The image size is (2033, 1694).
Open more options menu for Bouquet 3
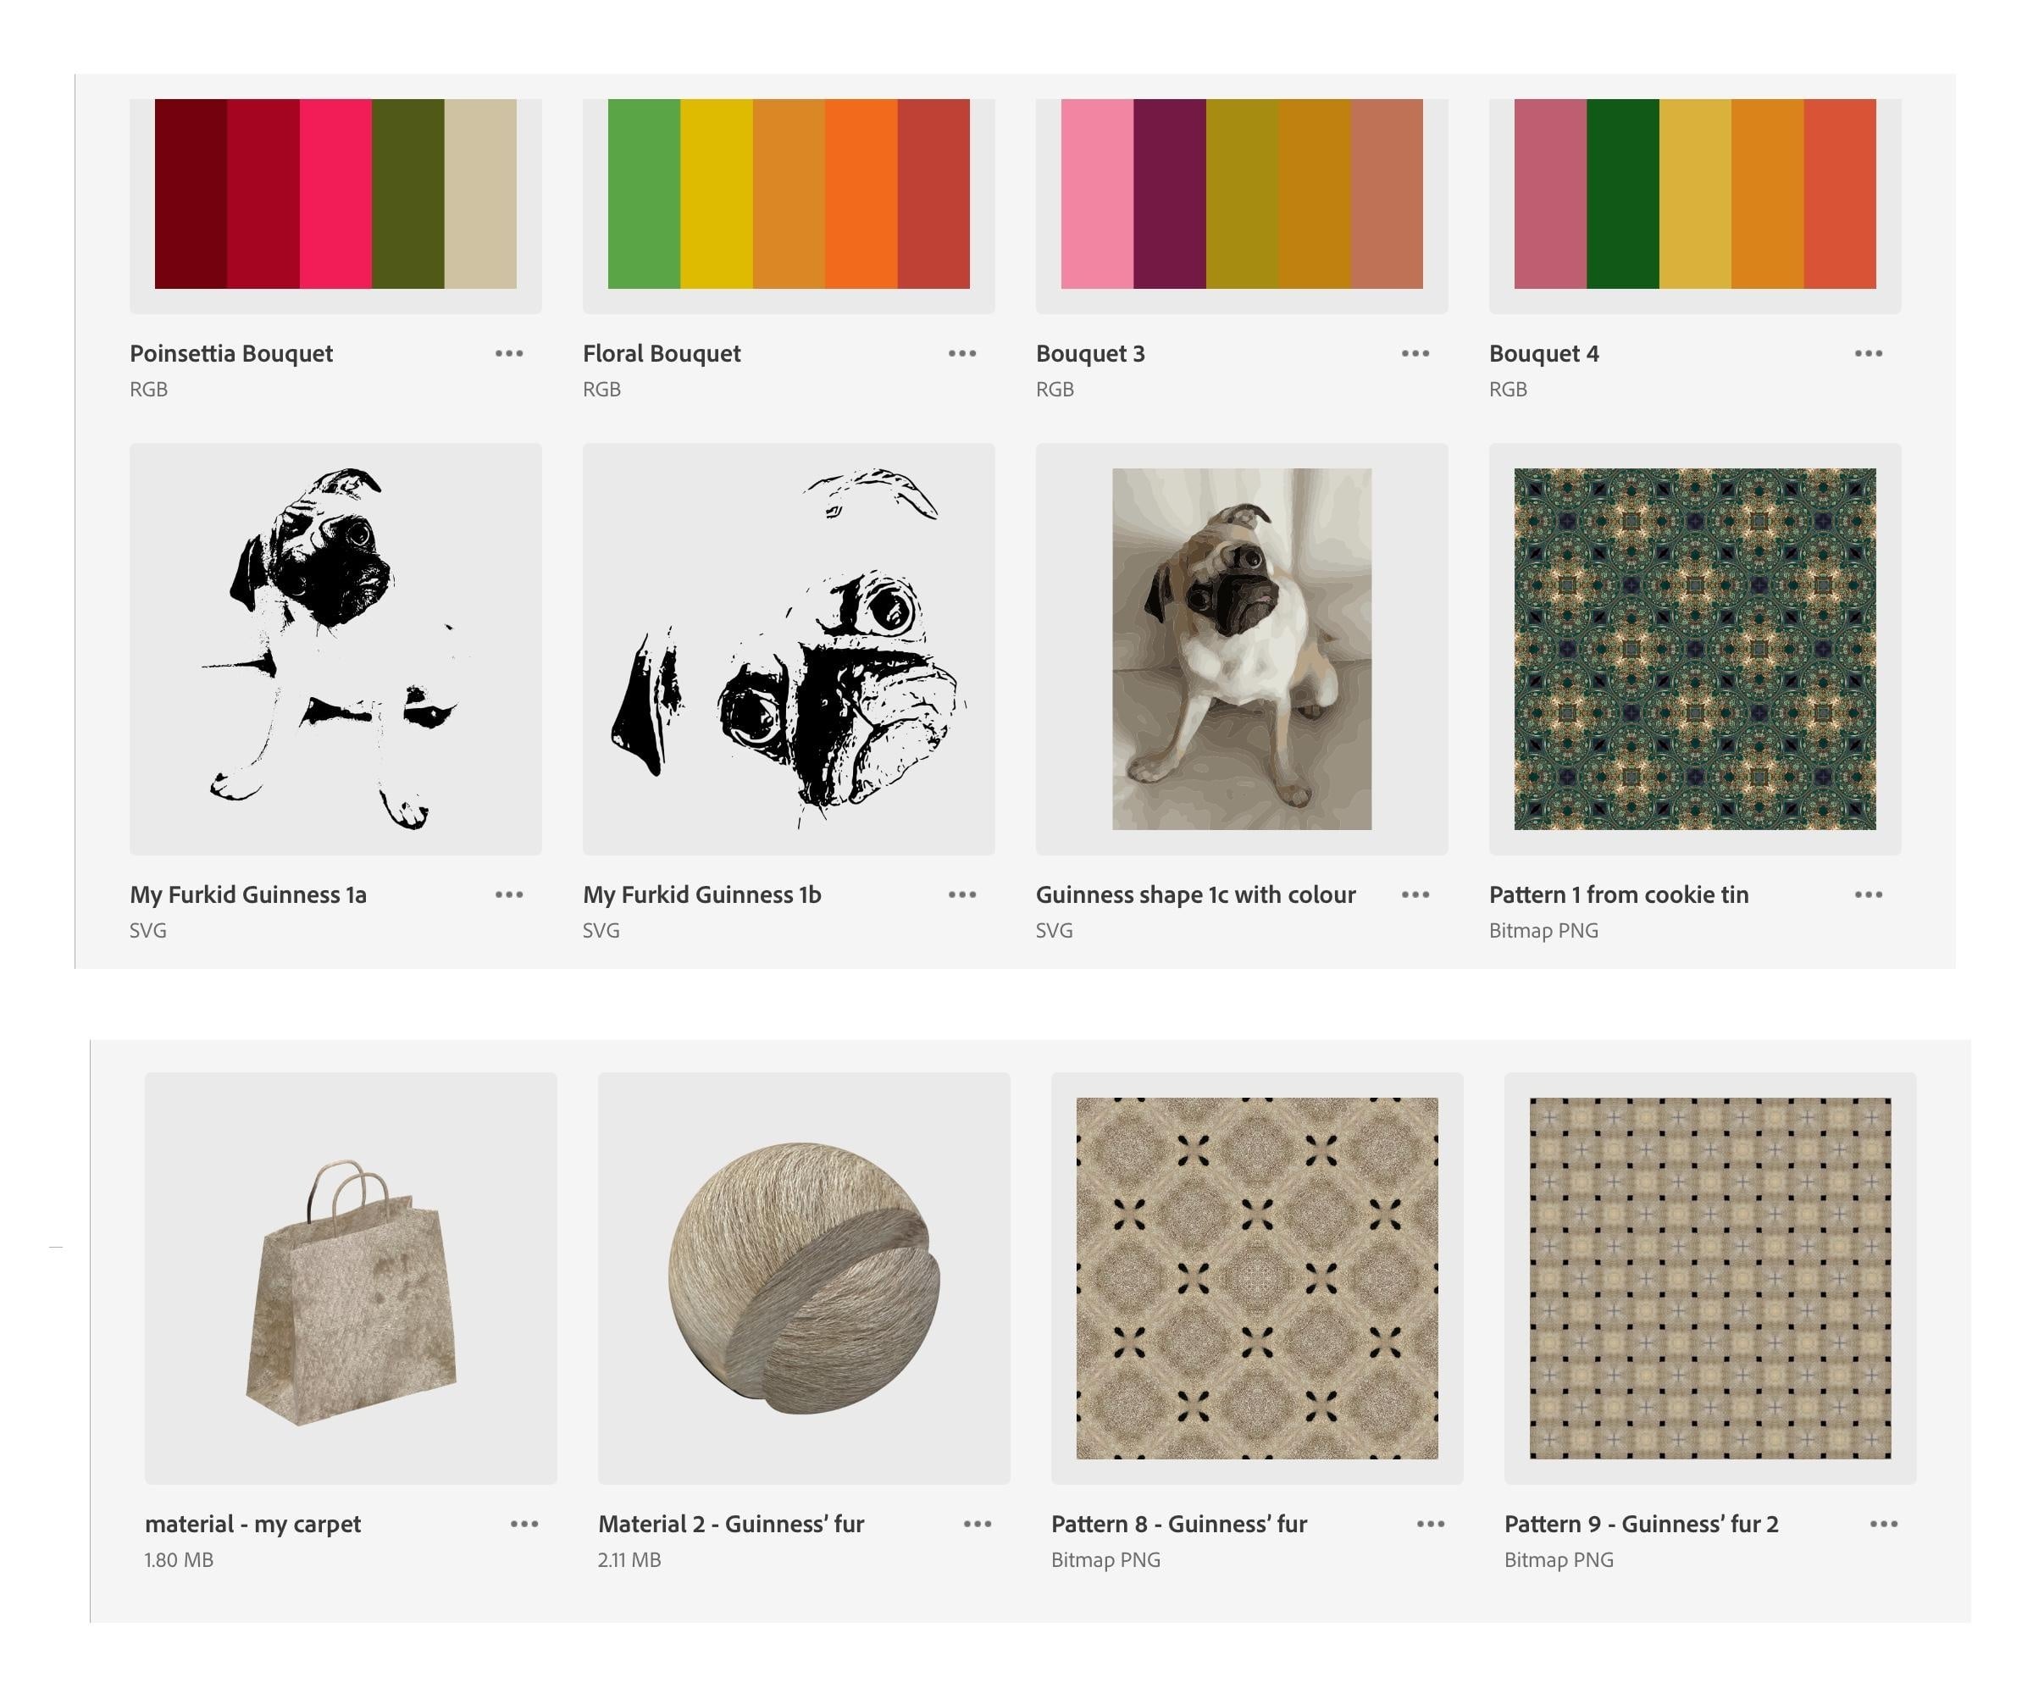(1415, 353)
